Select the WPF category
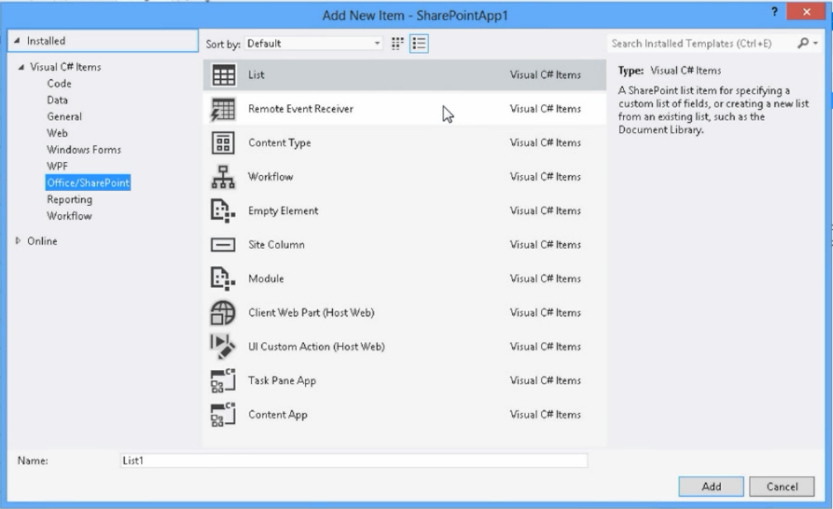The width and height of the screenshot is (833, 509). coord(57,166)
